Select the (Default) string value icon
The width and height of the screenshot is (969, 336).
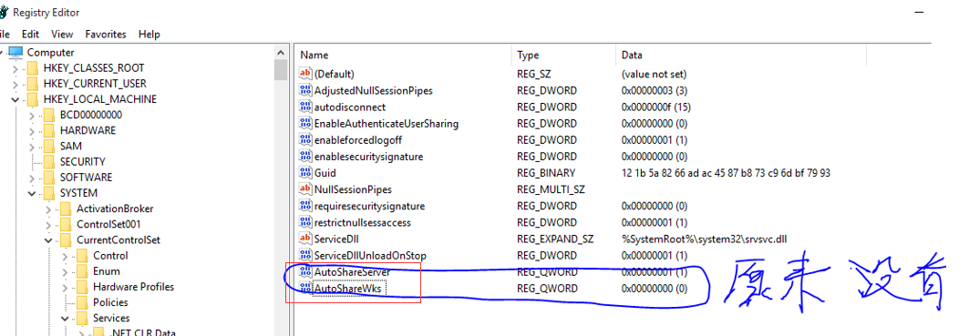tap(305, 74)
